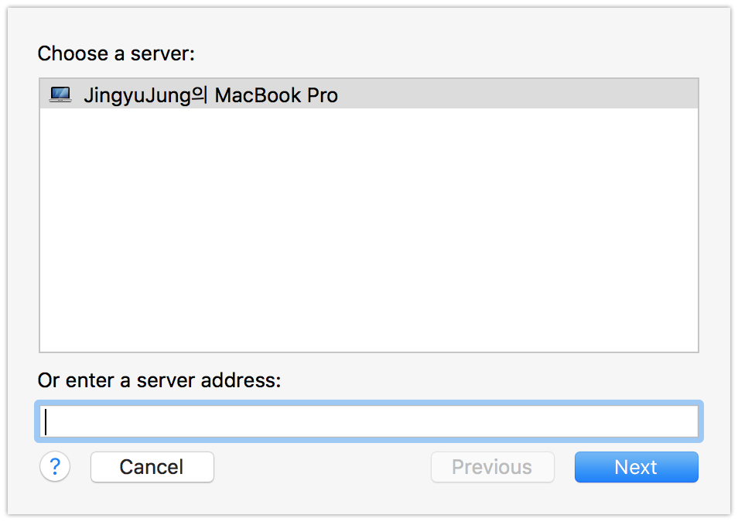Screen dimensions: 738x522
Task: Click the "JingyuJung" name text
Action: (x=138, y=95)
